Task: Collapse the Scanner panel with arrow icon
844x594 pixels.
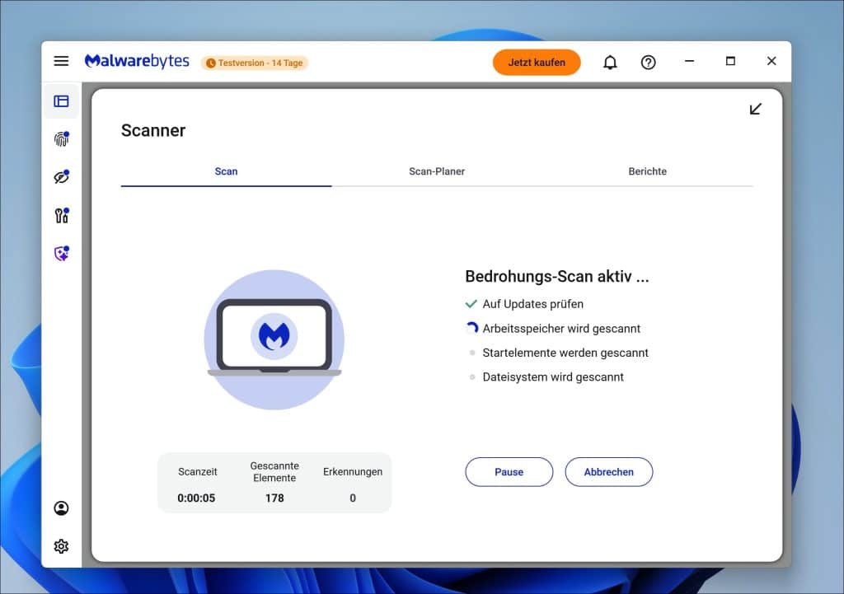Action: 755,109
